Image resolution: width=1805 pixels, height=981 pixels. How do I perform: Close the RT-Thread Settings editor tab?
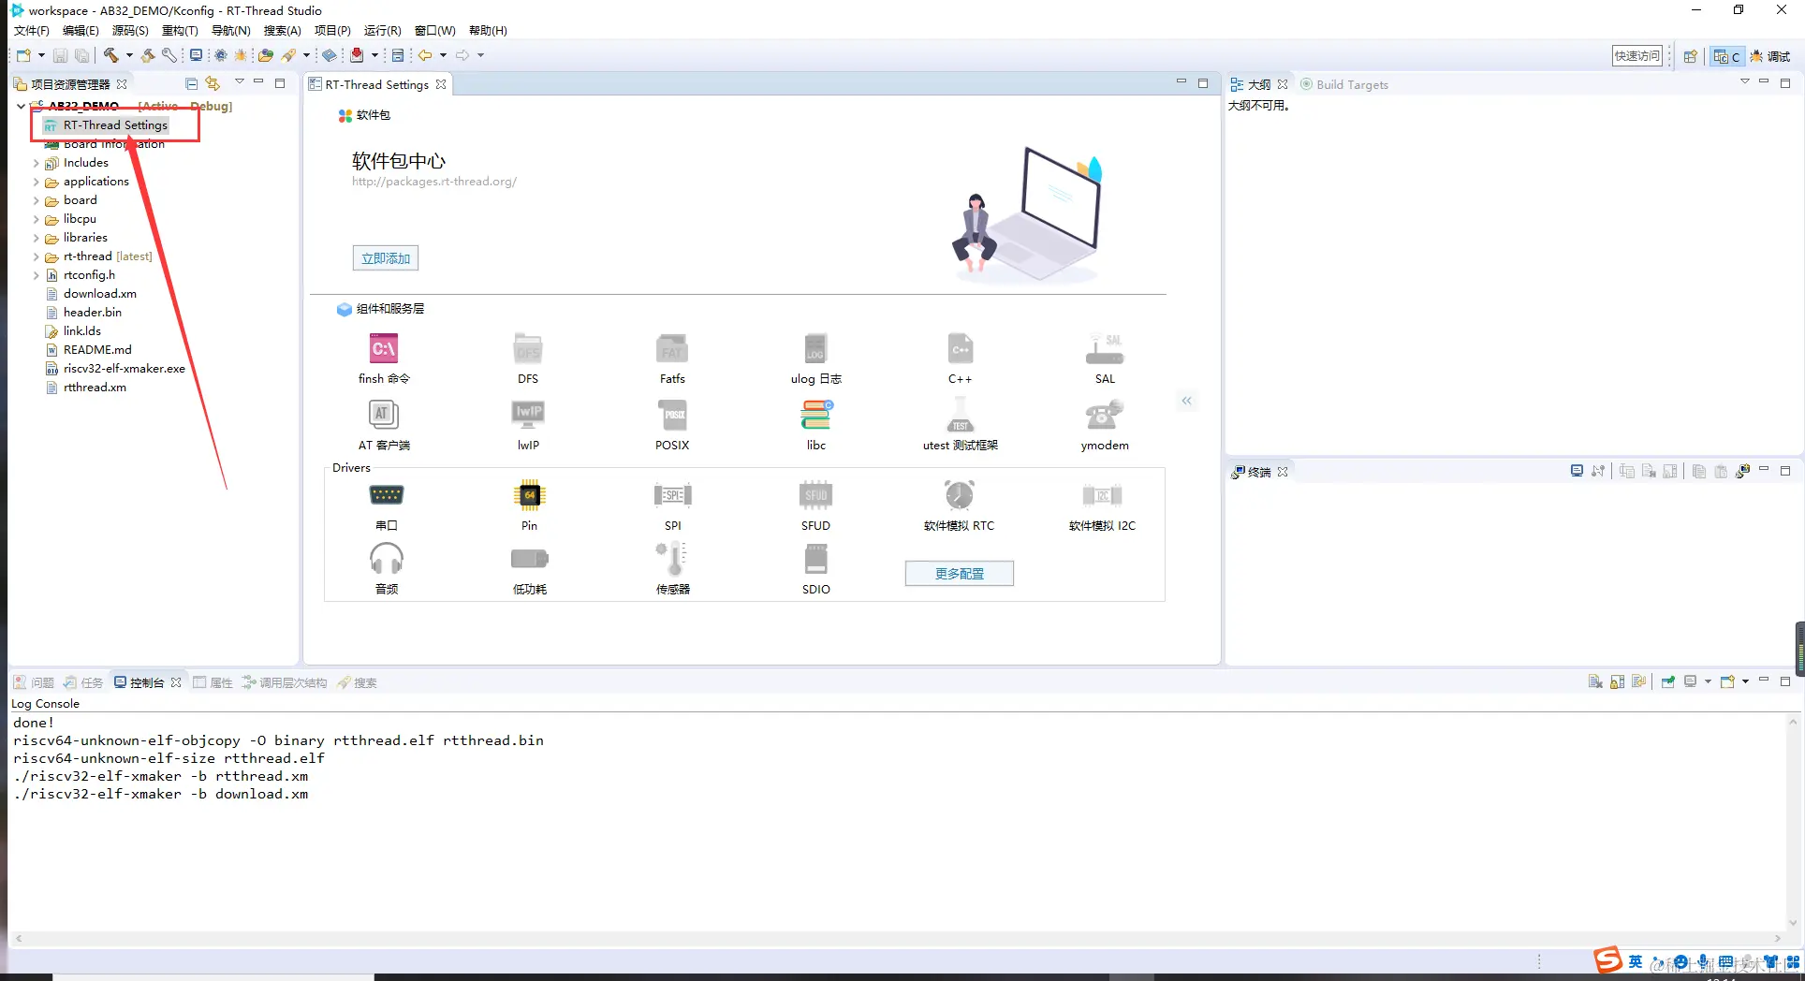[x=441, y=84]
